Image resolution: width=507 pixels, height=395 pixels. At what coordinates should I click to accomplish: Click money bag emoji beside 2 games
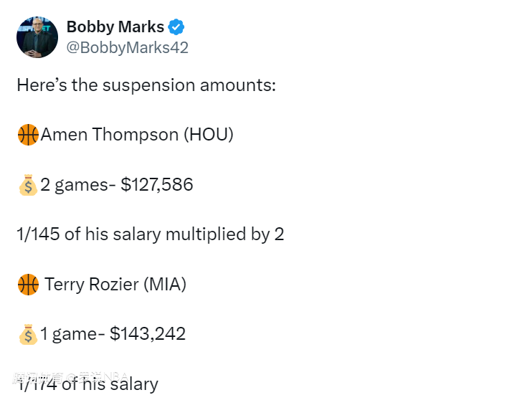coord(28,185)
